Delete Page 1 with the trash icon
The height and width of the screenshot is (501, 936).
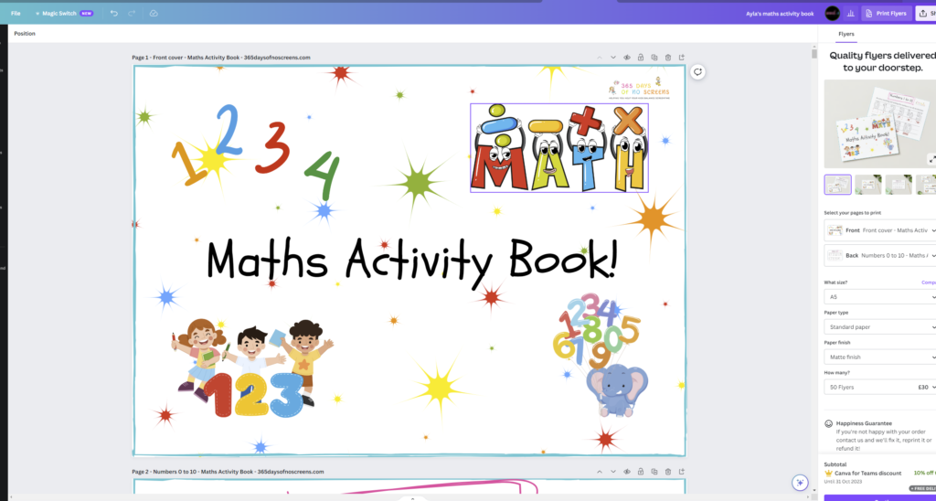(x=668, y=58)
